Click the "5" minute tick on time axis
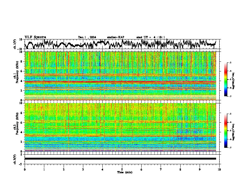The height and width of the screenshot is (190, 247). [122, 170]
